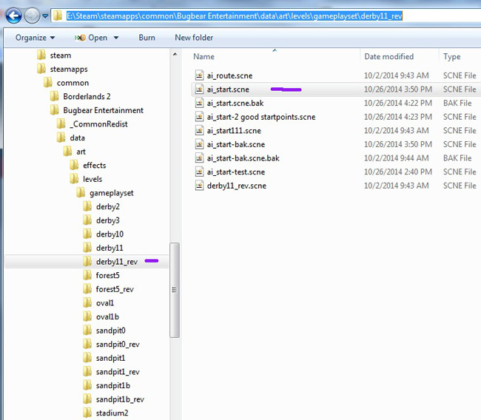Viewport: 481px width, 420px height.
Task: Click the data folder icon in tree
Action: click(61, 138)
